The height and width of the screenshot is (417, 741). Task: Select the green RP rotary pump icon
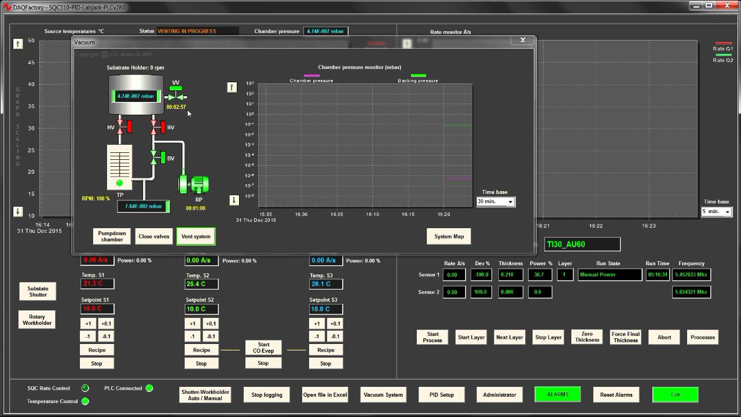click(194, 184)
